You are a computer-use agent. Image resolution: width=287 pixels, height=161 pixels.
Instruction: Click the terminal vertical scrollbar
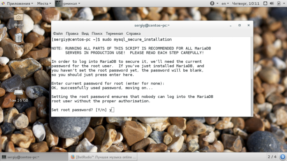[252, 97]
